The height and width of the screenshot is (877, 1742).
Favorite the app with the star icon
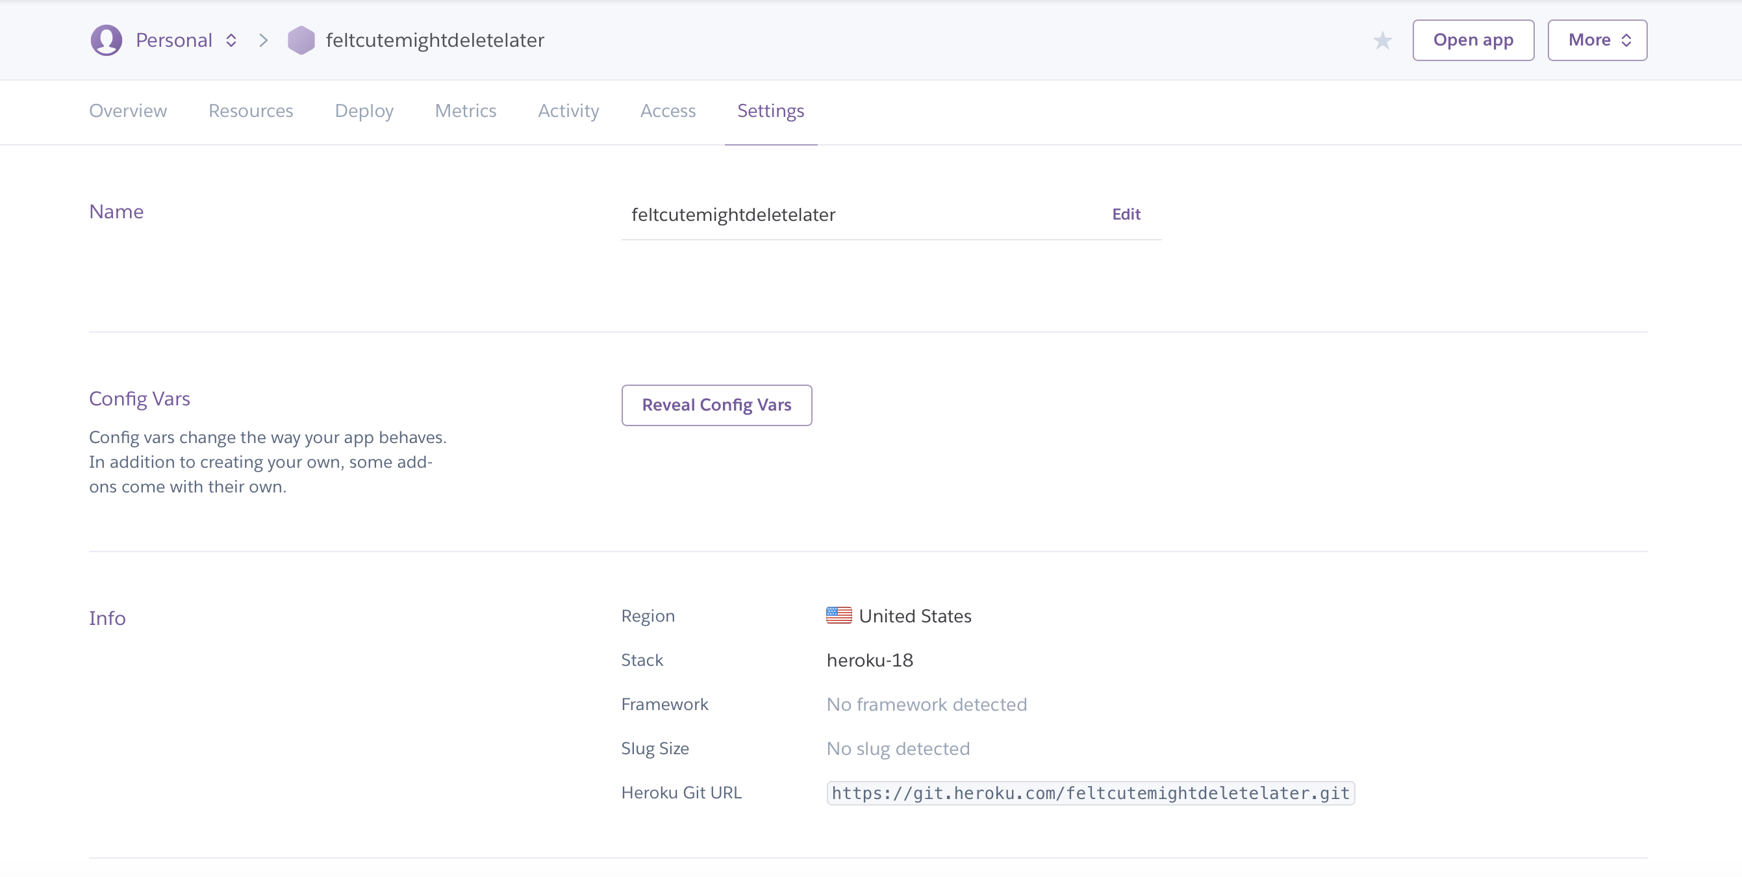1382,40
